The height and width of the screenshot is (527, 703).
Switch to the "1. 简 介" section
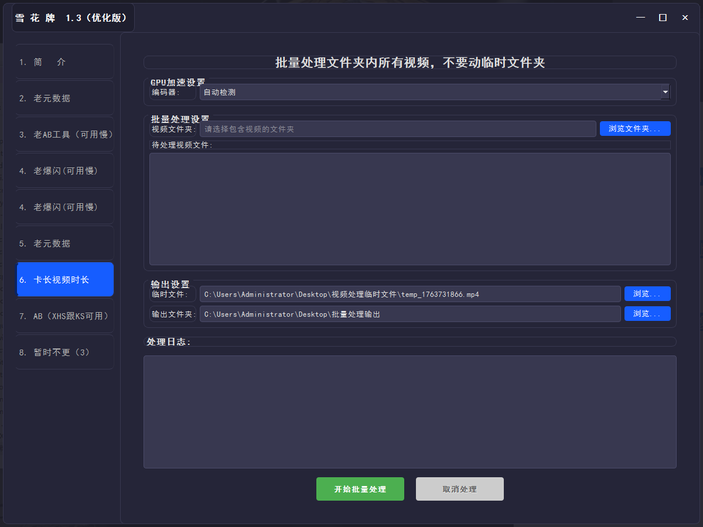click(x=64, y=61)
